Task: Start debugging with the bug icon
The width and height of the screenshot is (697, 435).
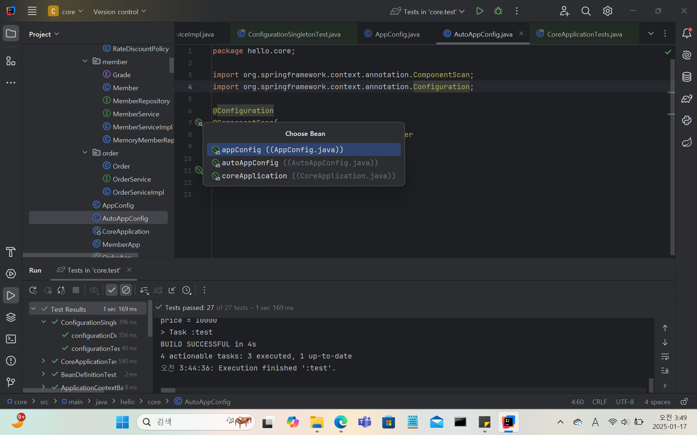Action: point(498,11)
